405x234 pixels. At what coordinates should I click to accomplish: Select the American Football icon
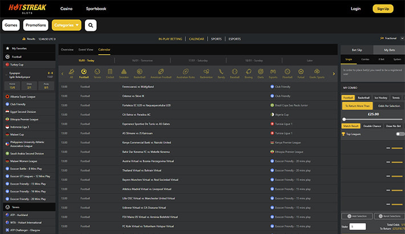tap(162, 73)
